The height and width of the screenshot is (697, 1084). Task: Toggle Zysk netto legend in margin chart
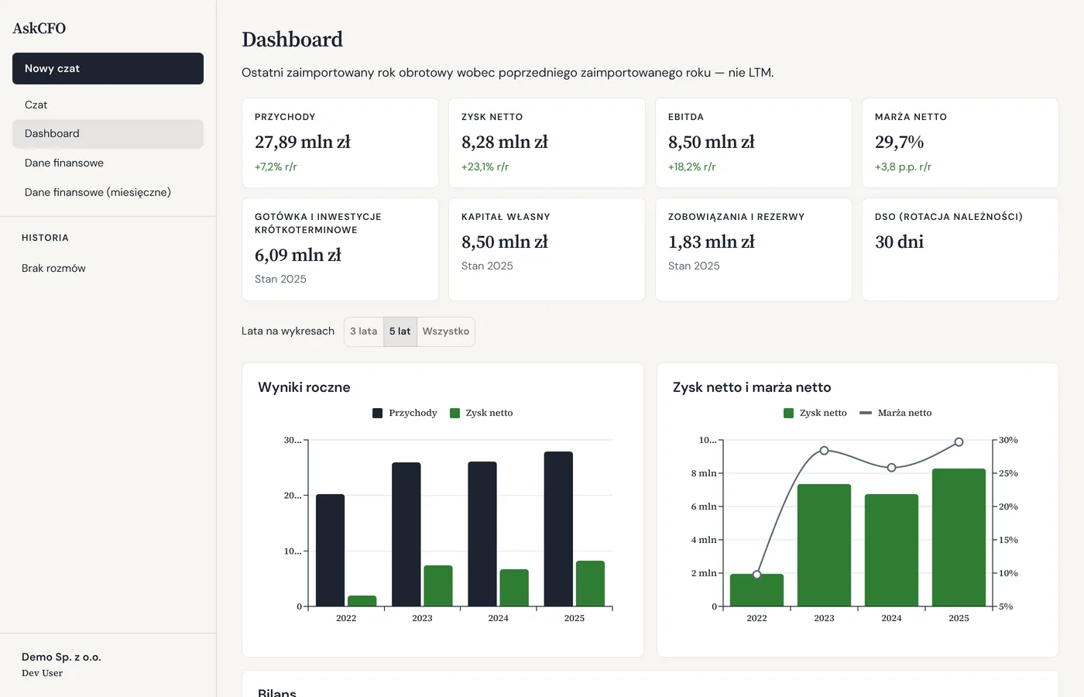(x=815, y=413)
